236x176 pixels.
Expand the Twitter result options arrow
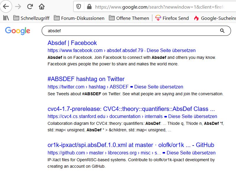point(132,87)
